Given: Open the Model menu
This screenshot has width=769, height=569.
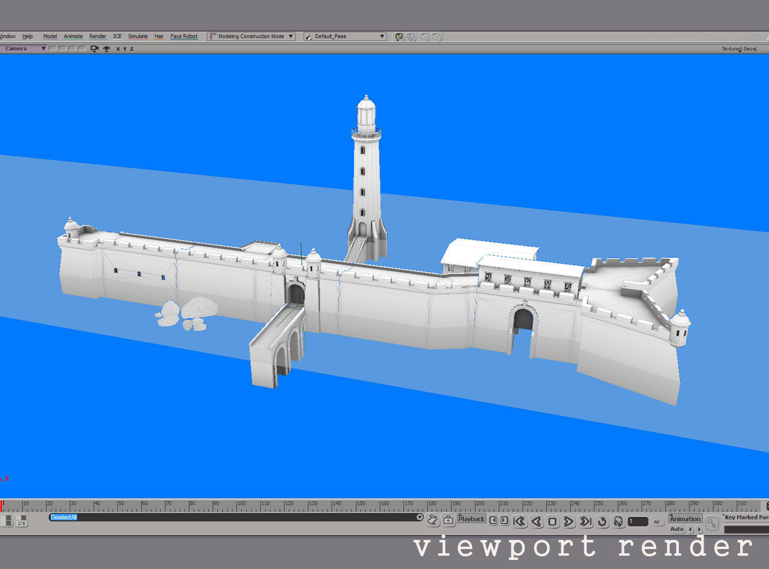Looking at the screenshot, I should point(50,36).
